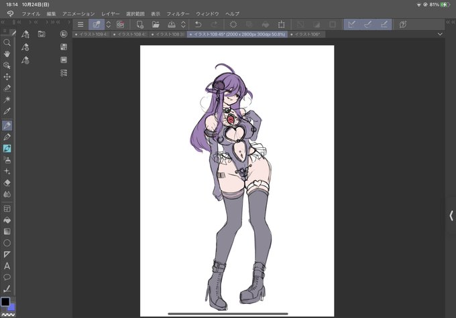Expand the right side palette arrow
The image size is (456, 318).
(451, 216)
